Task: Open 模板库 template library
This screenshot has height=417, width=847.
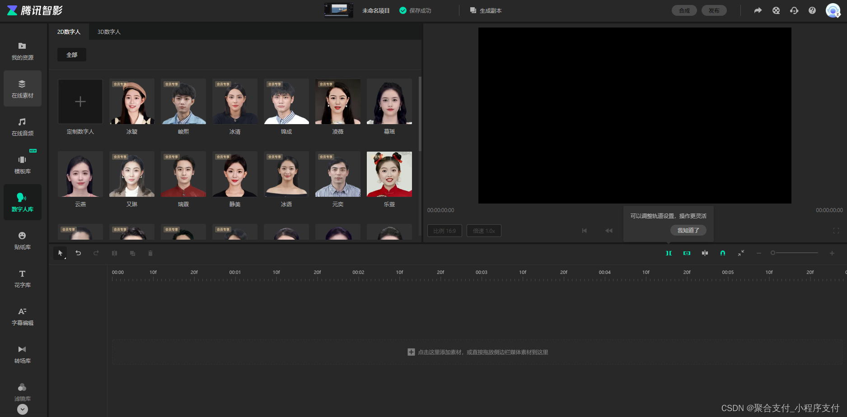Action: click(x=22, y=165)
